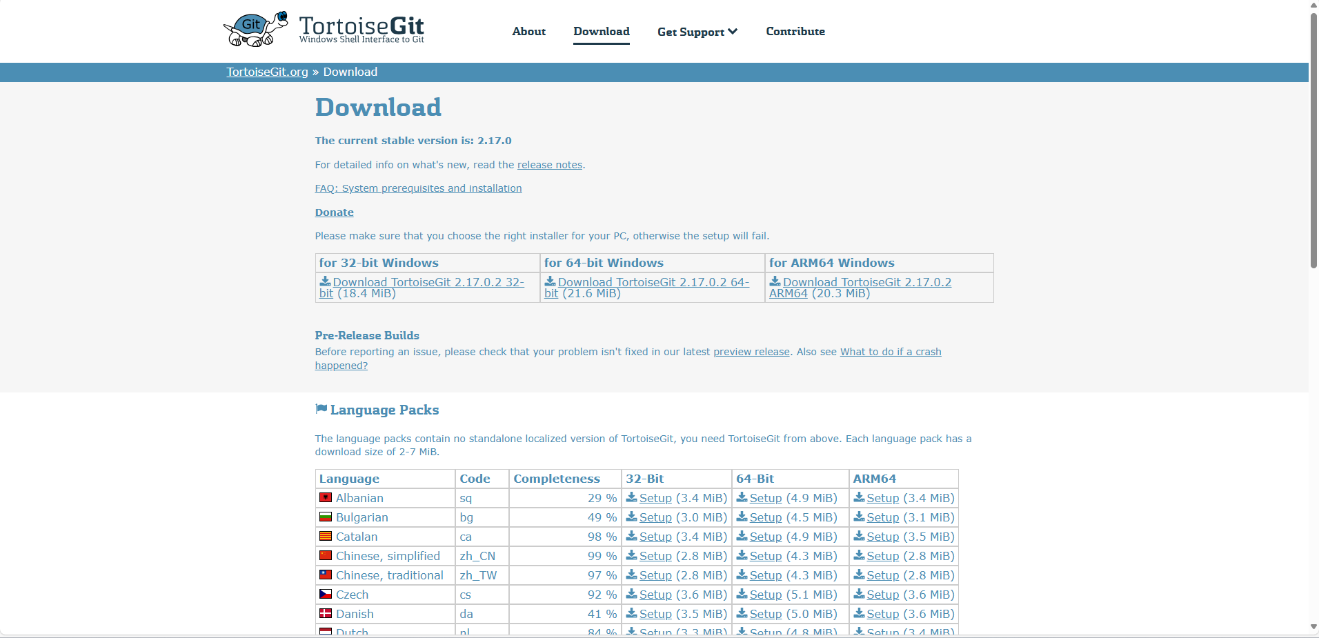Click Bulgarian 64-Bit Setup link

766,517
